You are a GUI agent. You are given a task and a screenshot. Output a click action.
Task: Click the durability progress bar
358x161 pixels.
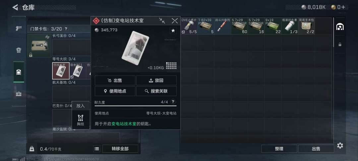click(136, 106)
